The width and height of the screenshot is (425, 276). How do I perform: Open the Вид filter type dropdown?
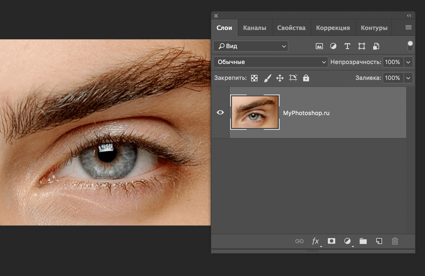click(250, 46)
